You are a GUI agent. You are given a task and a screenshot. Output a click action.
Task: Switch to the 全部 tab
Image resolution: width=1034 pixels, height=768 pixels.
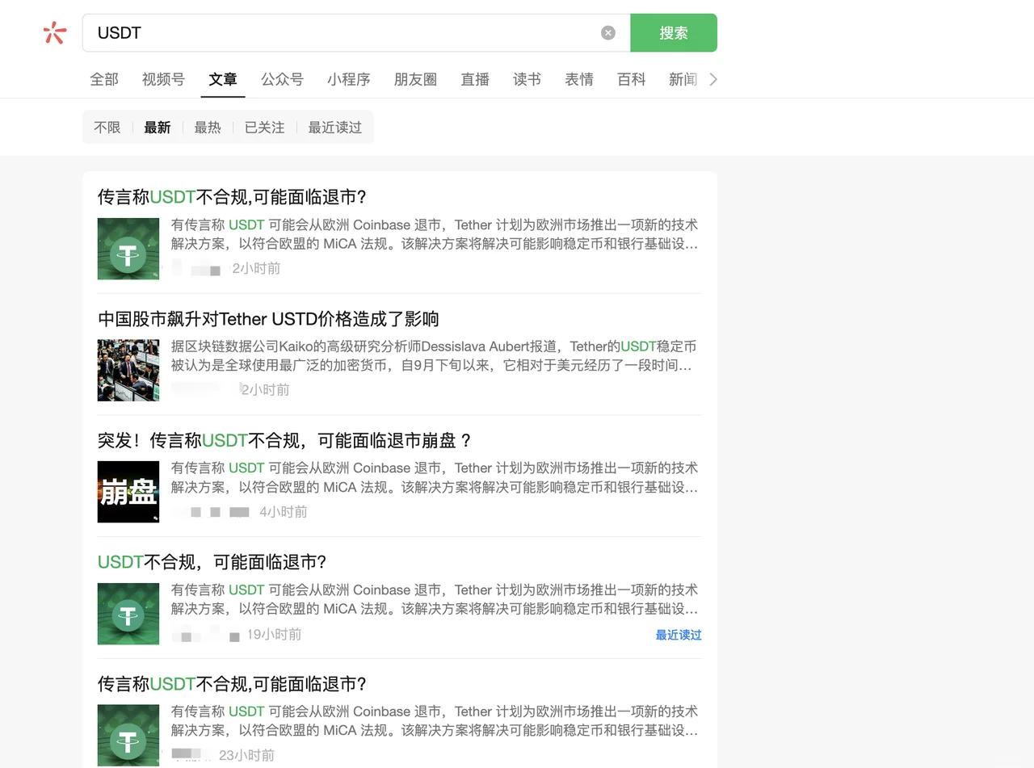[104, 79]
